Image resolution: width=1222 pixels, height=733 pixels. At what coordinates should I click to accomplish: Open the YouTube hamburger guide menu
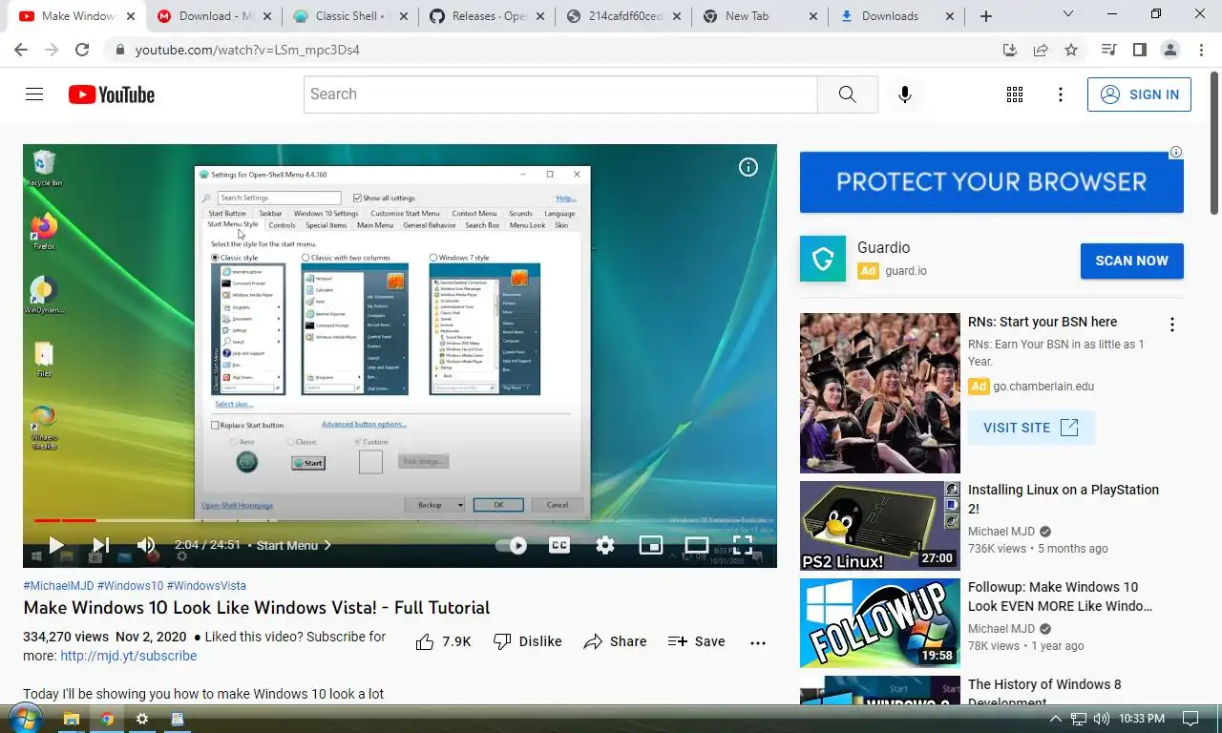click(34, 94)
